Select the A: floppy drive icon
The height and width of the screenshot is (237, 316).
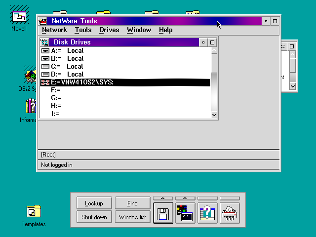click(45, 51)
